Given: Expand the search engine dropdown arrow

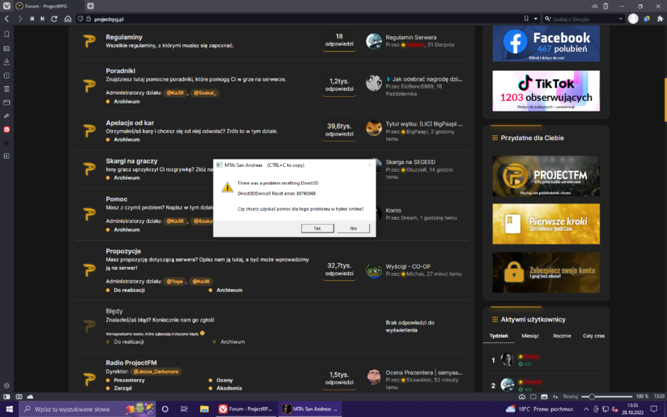Looking at the screenshot, I should 620,19.
